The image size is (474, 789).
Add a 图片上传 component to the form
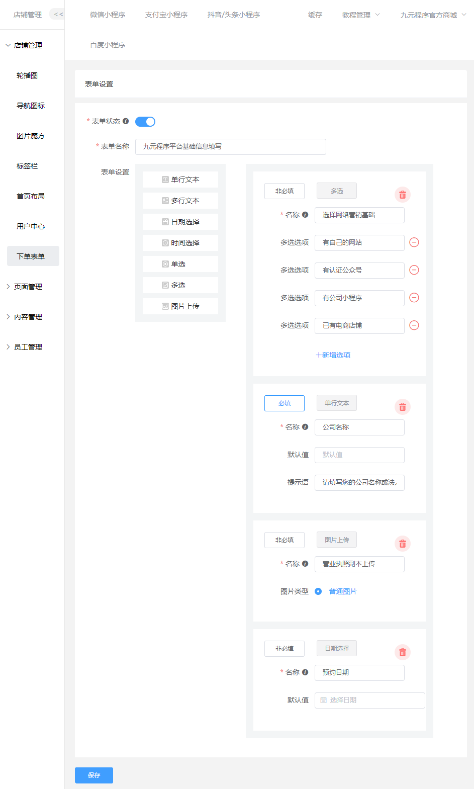click(x=180, y=306)
